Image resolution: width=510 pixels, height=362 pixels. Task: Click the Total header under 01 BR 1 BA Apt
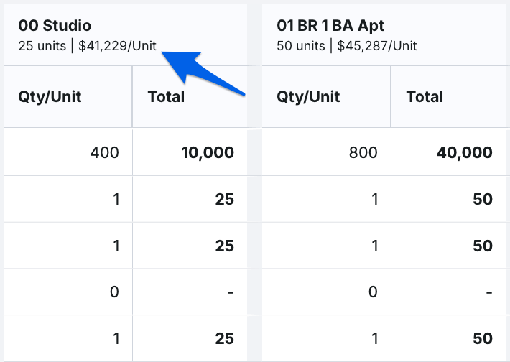point(450,96)
